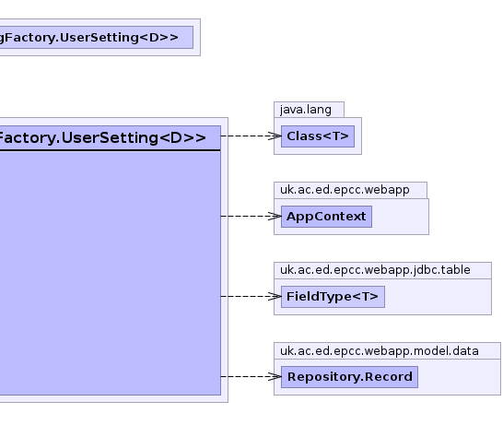Image resolution: width=503 pixels, height=437 pixels.
Task: Open the AppContext class node
Action: (x=326, y=217)
